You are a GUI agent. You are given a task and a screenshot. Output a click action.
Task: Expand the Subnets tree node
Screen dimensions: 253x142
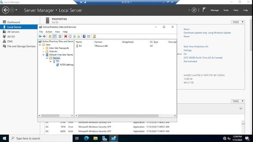click(43, 52)
